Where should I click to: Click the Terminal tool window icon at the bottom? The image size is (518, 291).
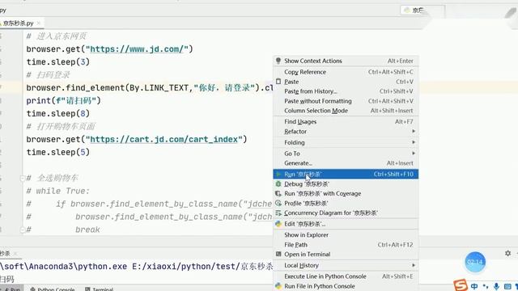click(87, 289)
